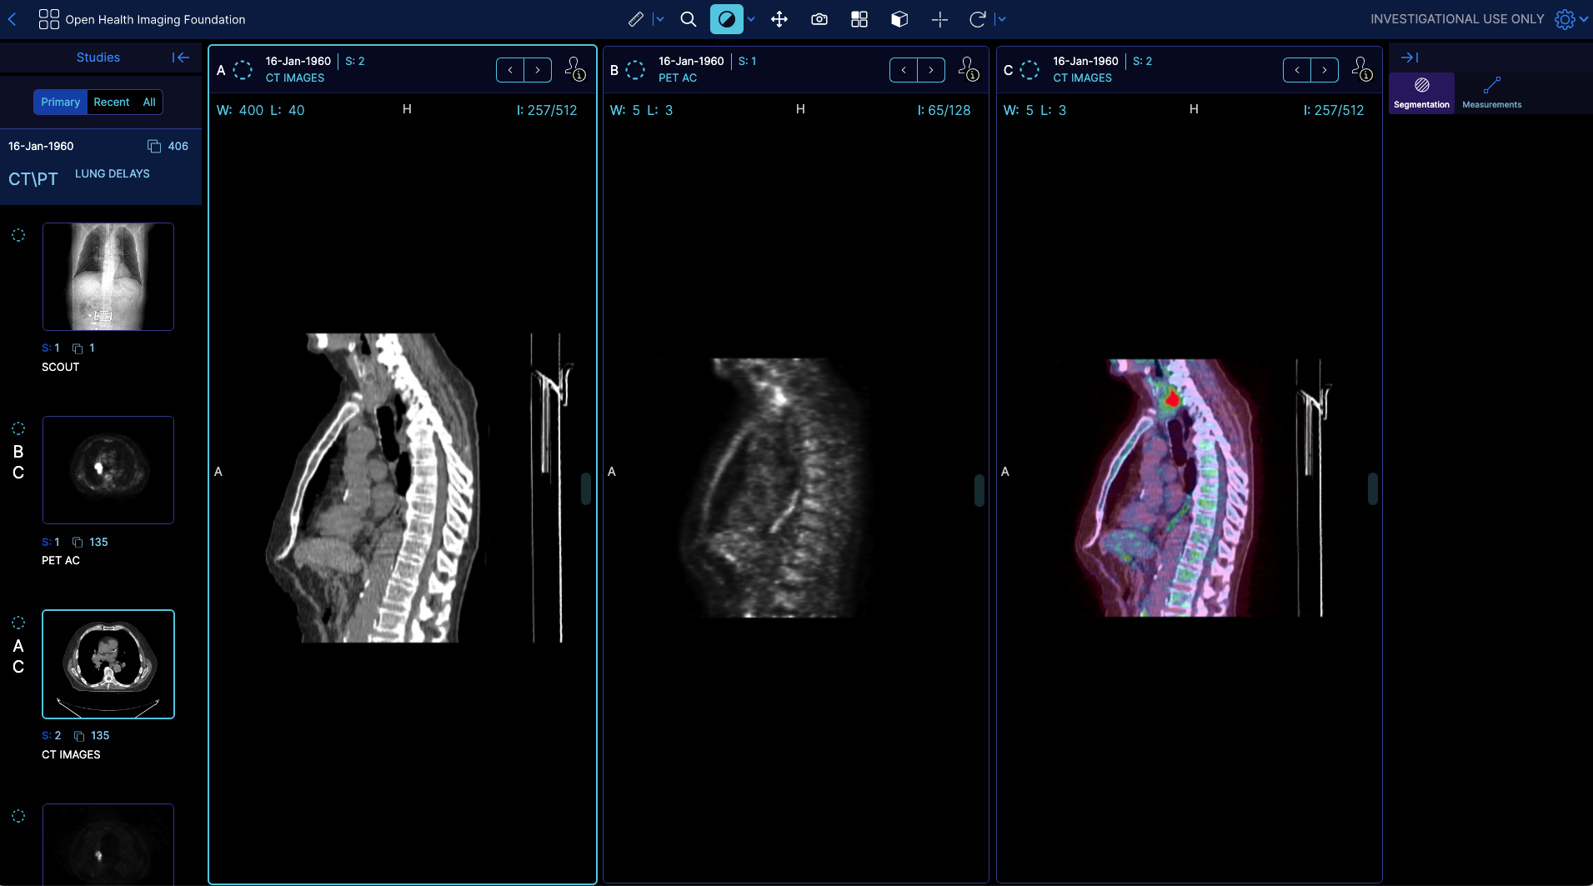Image resolution: width=1593 pixels, height=886 pixels.
Task: Open the Segmentation panel tab
Action: point(1421,93)
